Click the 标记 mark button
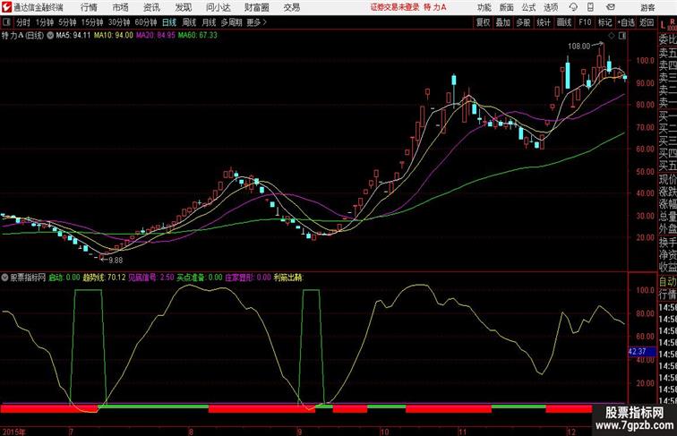The height and width of the screenshot is (436, 677). pyautogui.click(x=604, y=22)
